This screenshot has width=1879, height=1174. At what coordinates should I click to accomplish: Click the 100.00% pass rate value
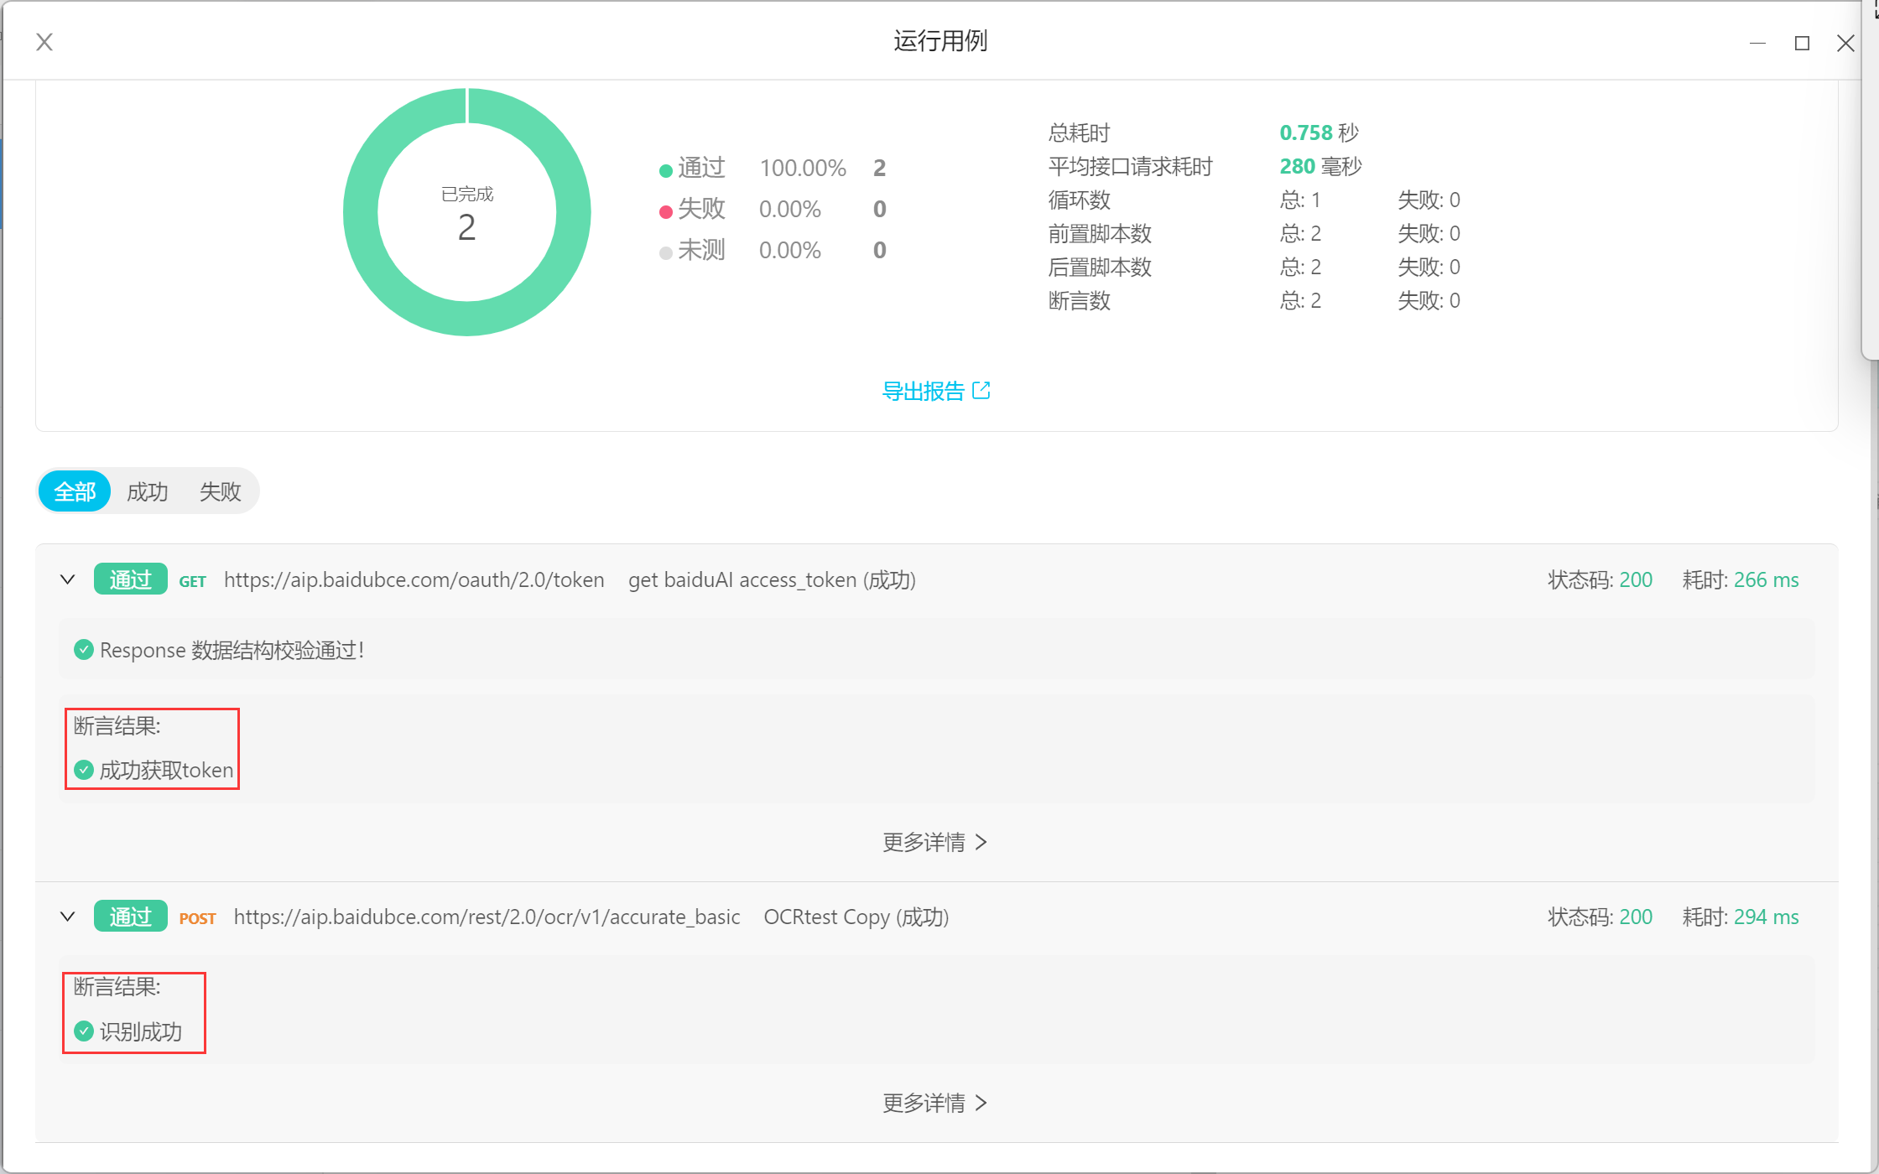click(x=803, y=169)
